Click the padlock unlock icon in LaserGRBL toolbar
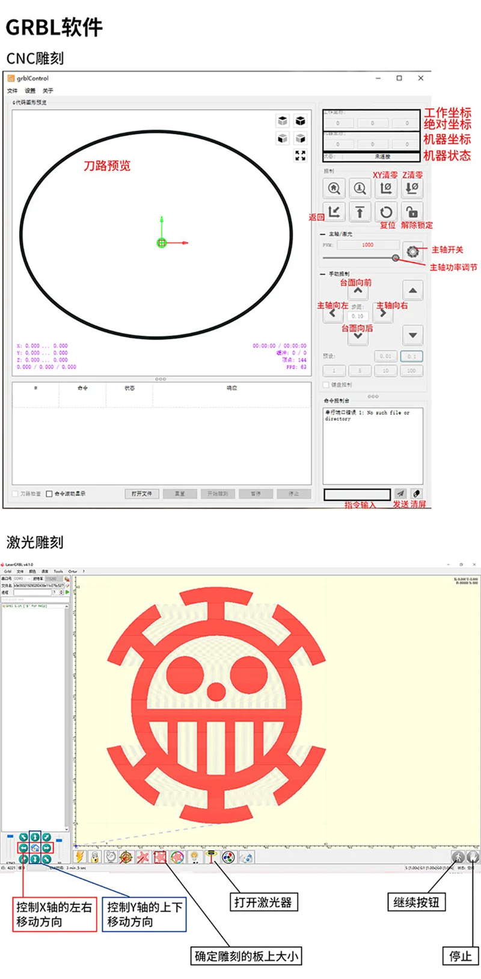This screenshot has width=481, height=979. tap(95, 856)
